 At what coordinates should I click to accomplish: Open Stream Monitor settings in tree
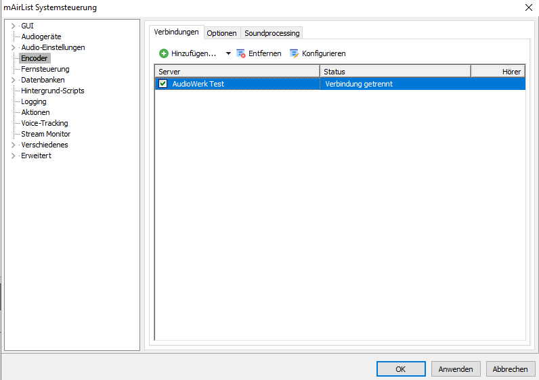click(45, 134)
